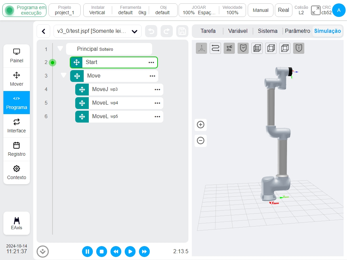Click the green breakpoint marker on line 2
Viewport: 347px width, 260px height.
(53, 63)
